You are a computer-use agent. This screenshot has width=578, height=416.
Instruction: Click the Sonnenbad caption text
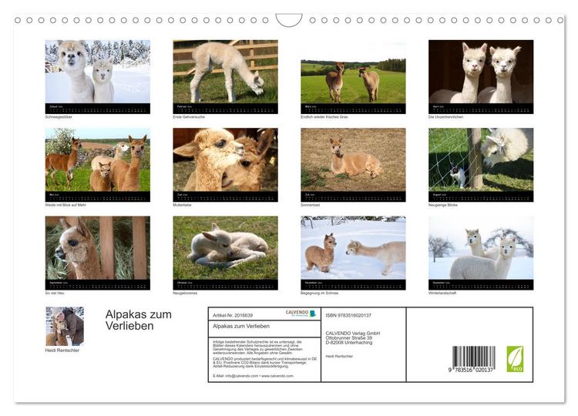(x=310, y=205)
